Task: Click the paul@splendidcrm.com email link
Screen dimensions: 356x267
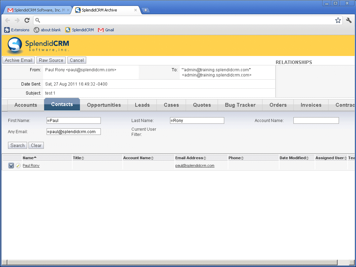Action: [195, 165]
